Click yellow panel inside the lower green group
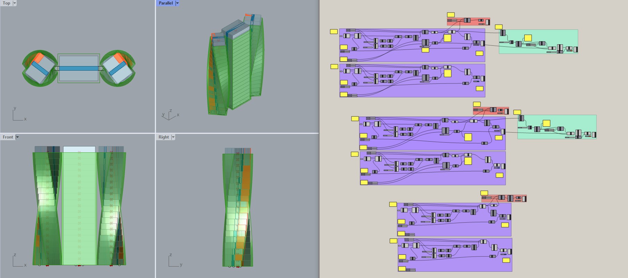628x278 pixels. [546, 123]
